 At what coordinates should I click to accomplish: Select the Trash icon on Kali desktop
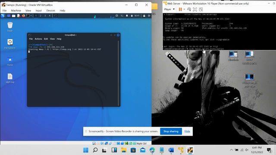coord(10,27)
